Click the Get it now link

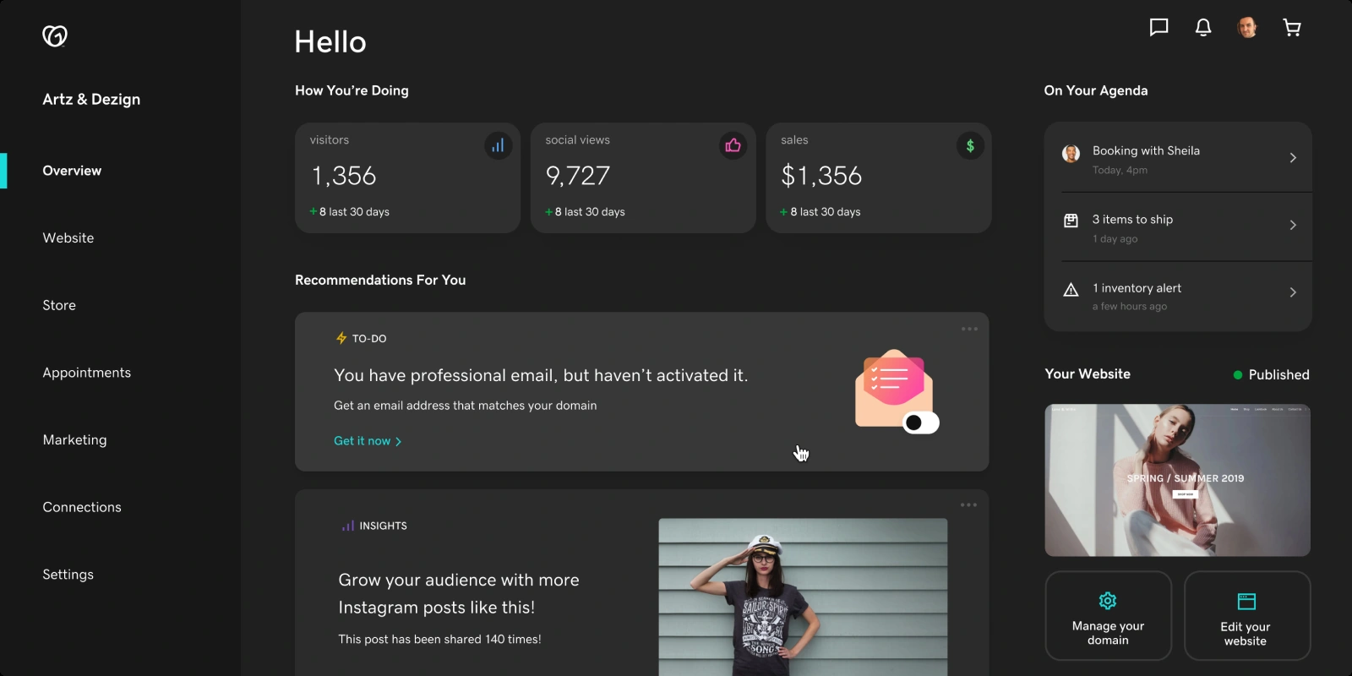(368, 441)
